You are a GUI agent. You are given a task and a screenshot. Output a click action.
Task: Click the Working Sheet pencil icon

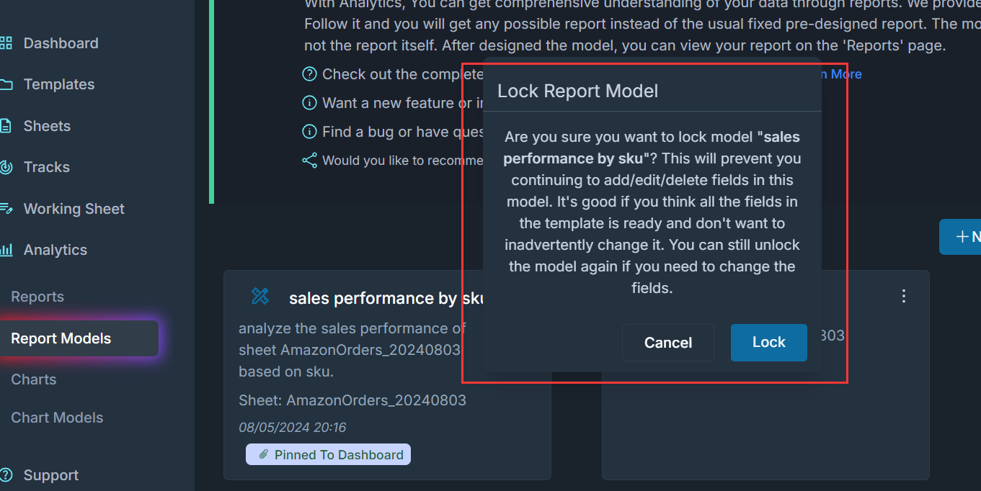tap(6, 209)
